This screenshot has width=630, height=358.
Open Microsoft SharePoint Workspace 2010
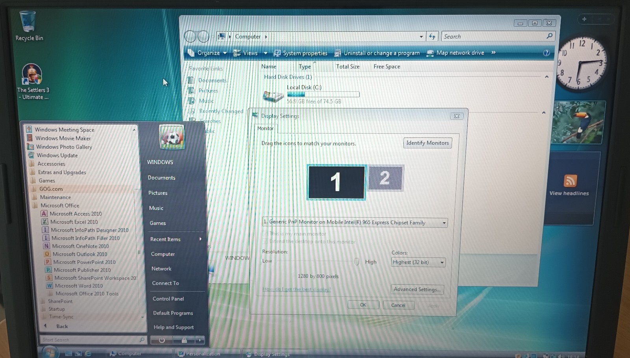coord(91,278)
